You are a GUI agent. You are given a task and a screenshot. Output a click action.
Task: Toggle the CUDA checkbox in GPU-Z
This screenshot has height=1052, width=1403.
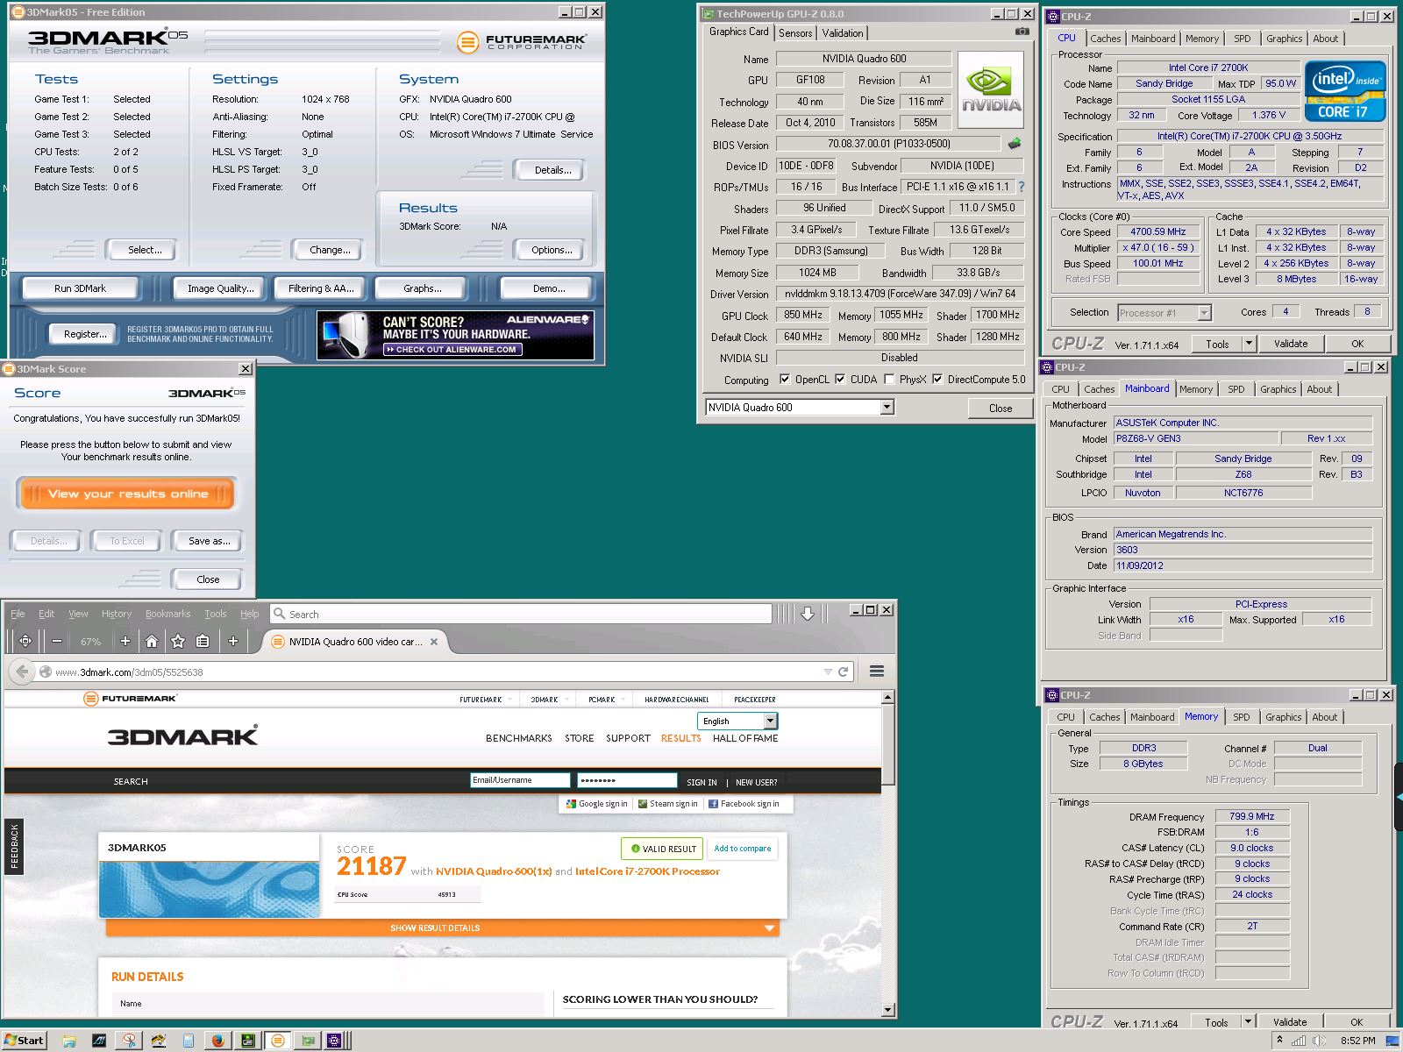tap(840, 380)
